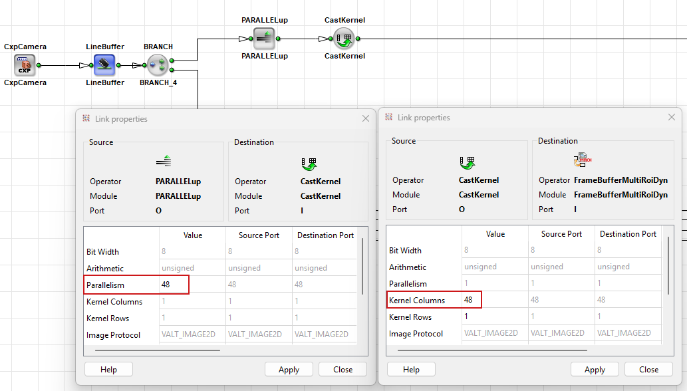Click BRANCH lower output port
The width and height of the screenshot is (687, 391).
pos(172,70)
